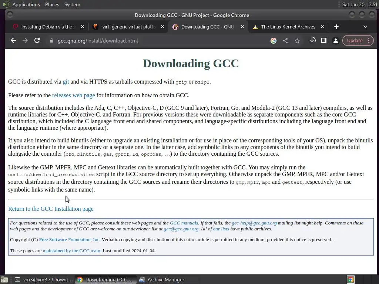Open a new tab with plus button
The width and height of the screenshot is (379, 284).
pos(336,27)
